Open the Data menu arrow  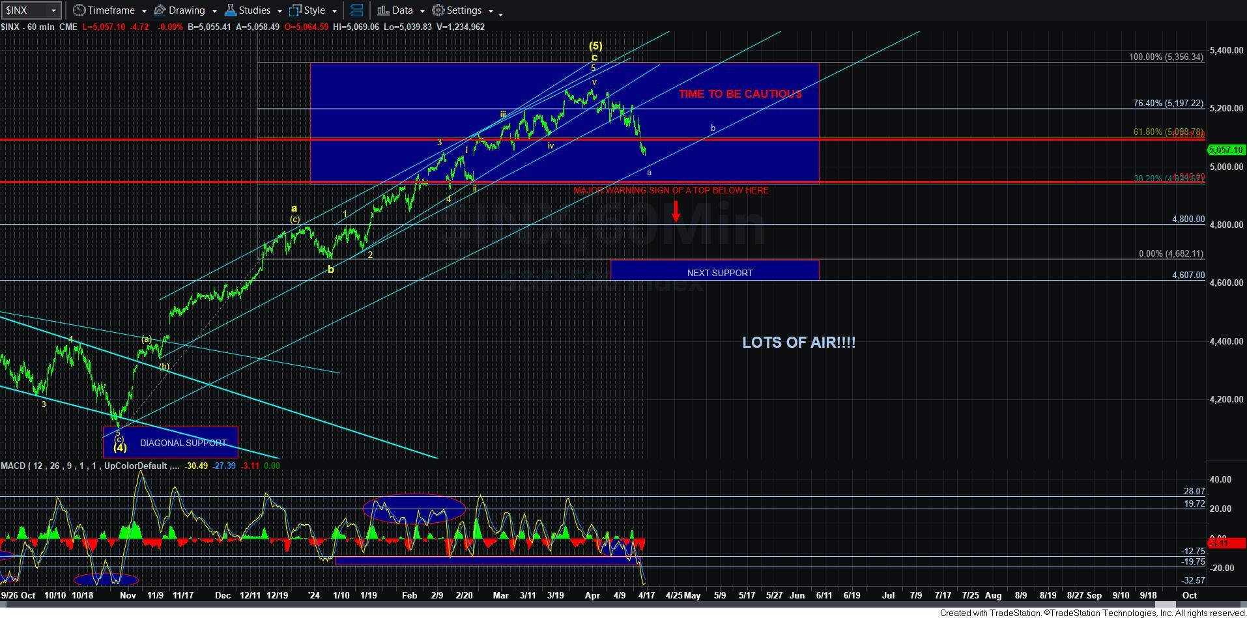tap(422, 11)
